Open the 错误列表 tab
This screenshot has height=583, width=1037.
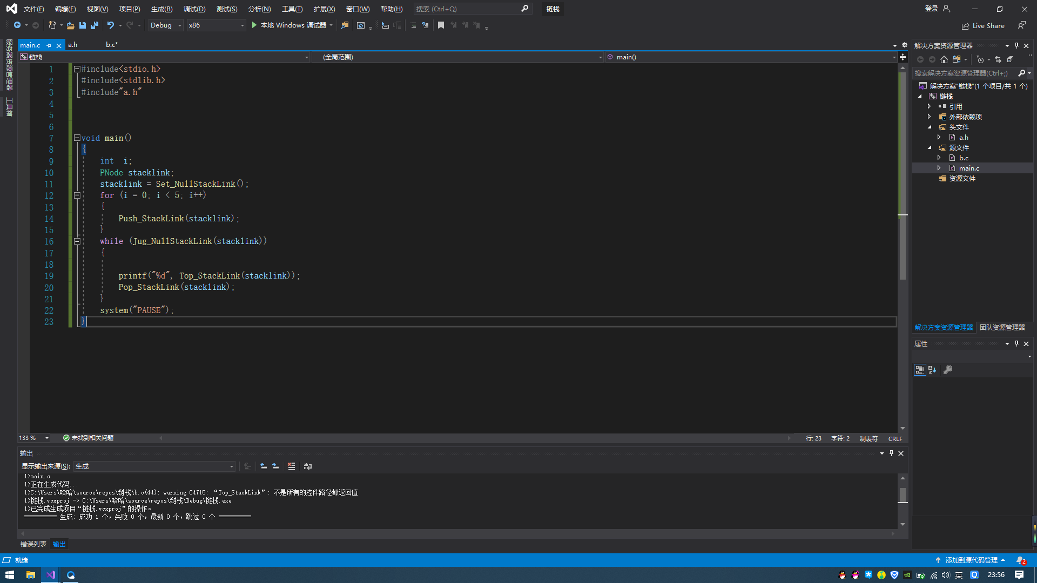pos(33,544)
